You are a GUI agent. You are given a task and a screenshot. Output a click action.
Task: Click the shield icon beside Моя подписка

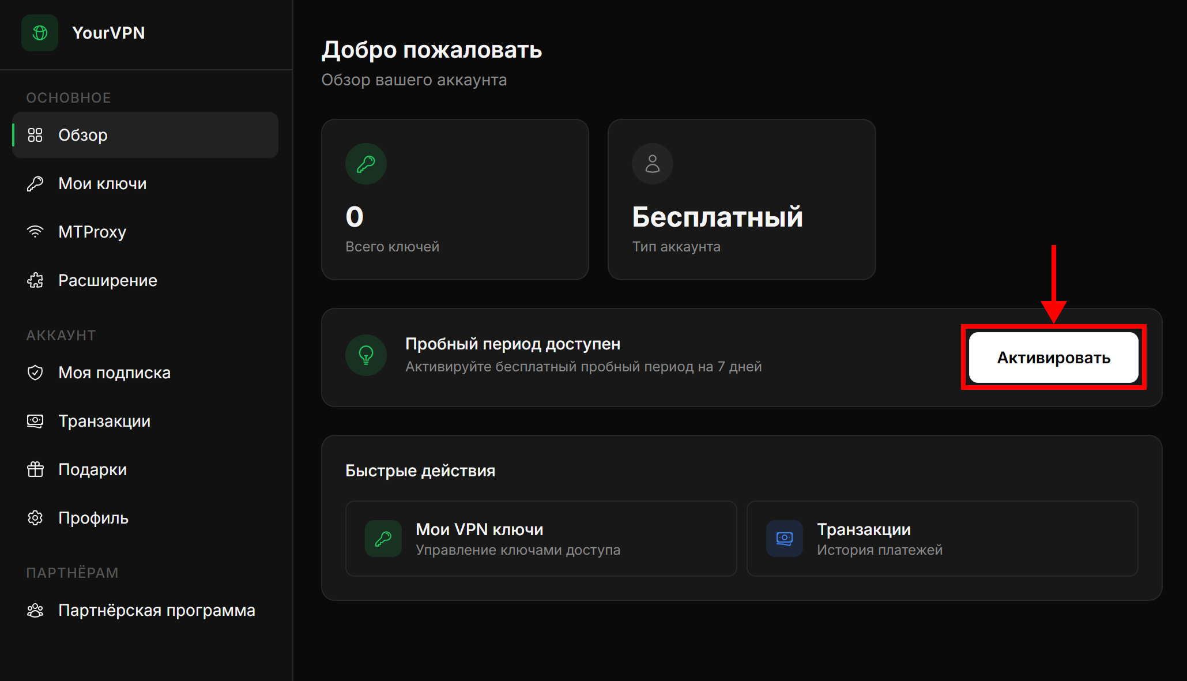pos(35,373)
